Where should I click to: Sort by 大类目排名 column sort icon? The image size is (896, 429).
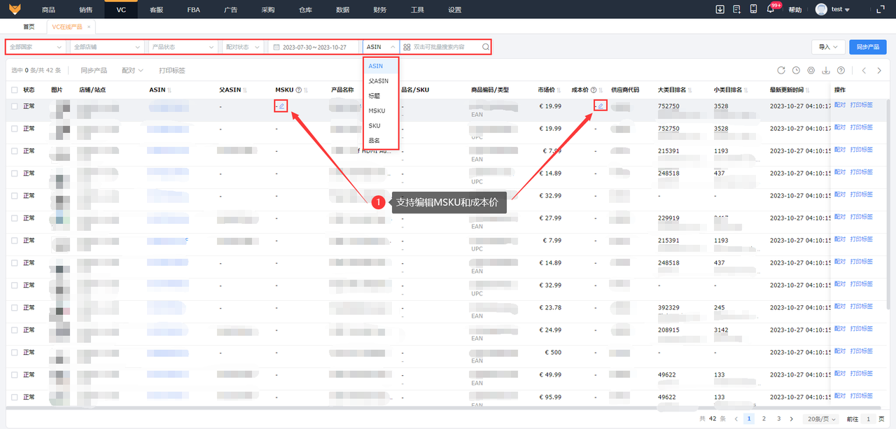[689, 90]
